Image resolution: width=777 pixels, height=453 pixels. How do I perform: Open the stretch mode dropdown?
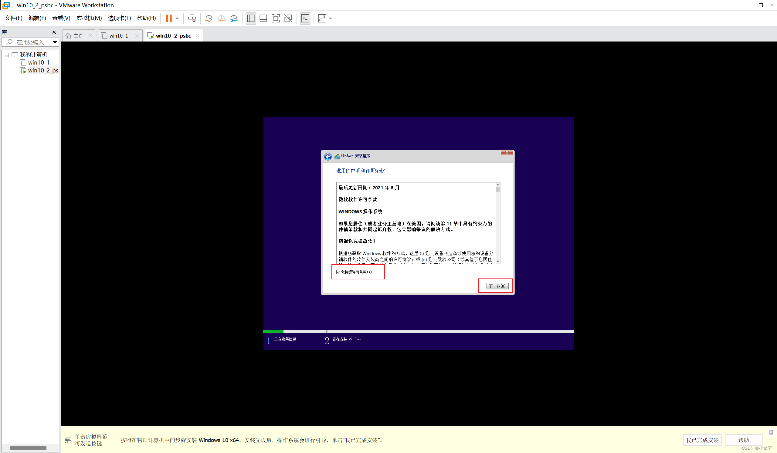click(x=329, y=18)
